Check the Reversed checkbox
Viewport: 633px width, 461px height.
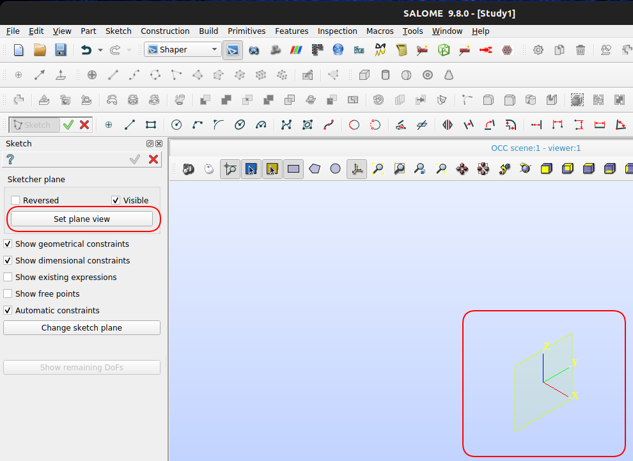pos(15,200)
